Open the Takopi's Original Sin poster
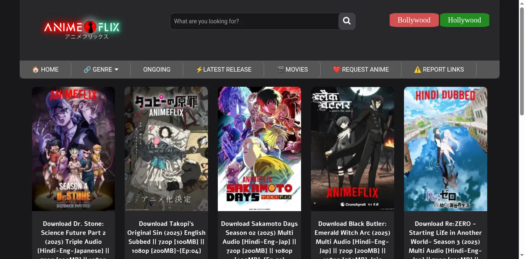This screenshot has width=525, height=259. (166, 149)
